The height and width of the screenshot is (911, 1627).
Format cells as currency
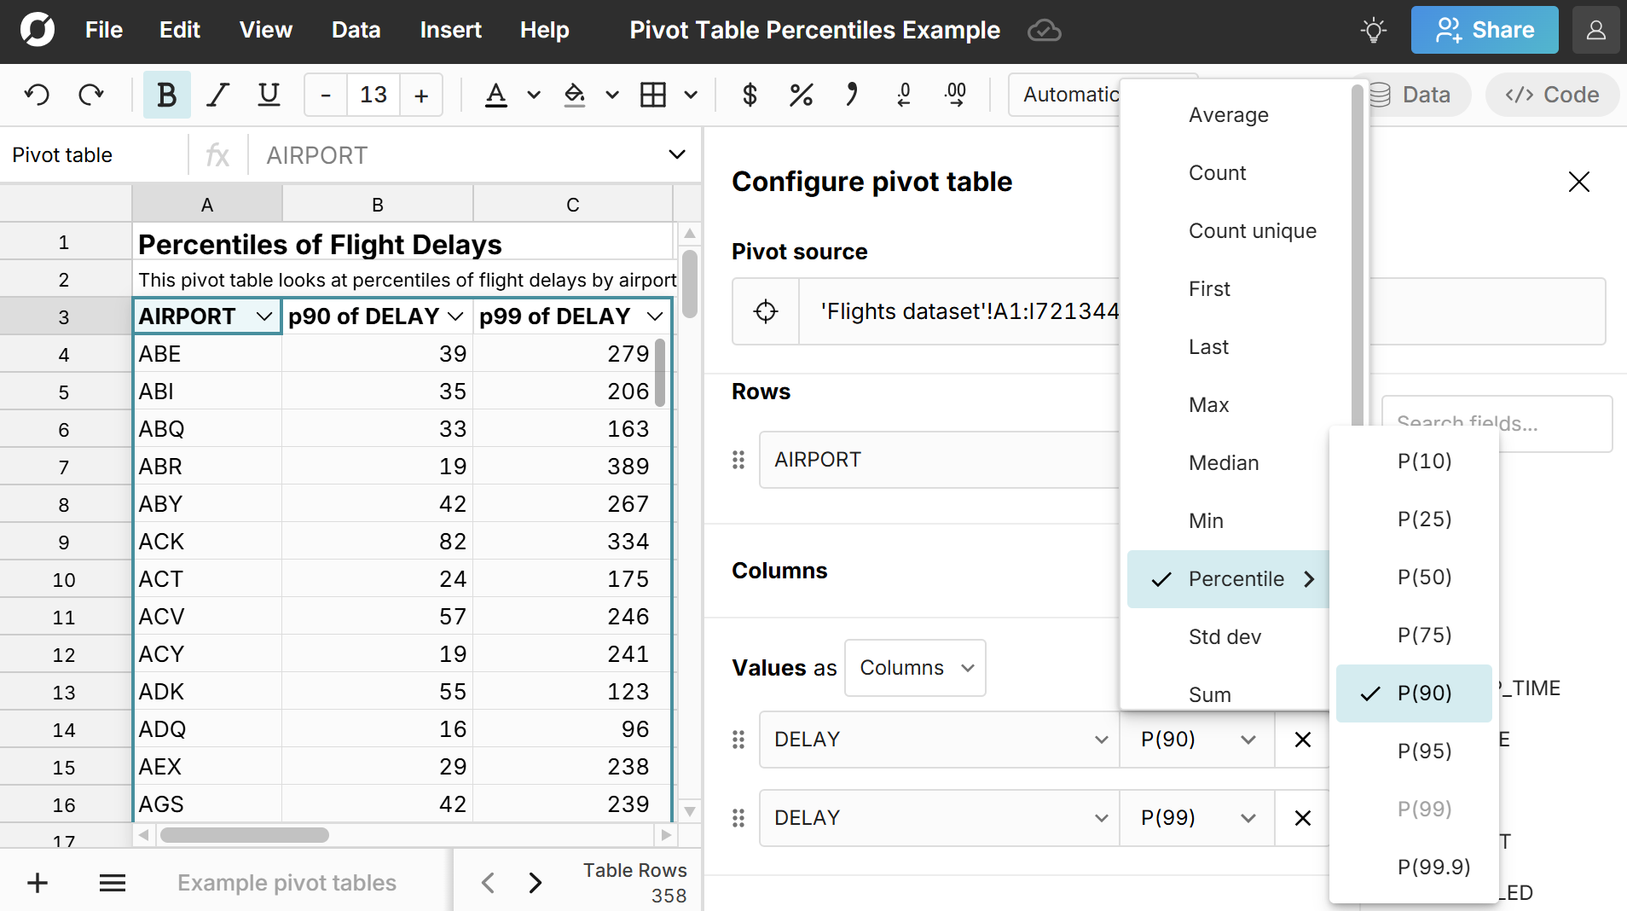tap(750, 95)
